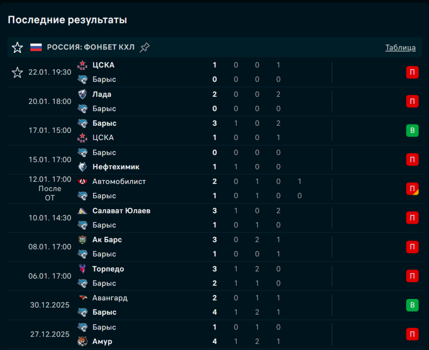This screenshot has height=350, width=429.
Task: Open the Россия: Фонбет КХЛ league header
Action: [x=90, y=47]
